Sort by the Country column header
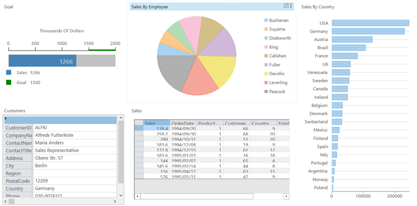417x206 pixels. [x=263, y=123]
